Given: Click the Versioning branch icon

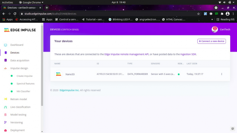Looking at the screenshot, I should [5, 122].
